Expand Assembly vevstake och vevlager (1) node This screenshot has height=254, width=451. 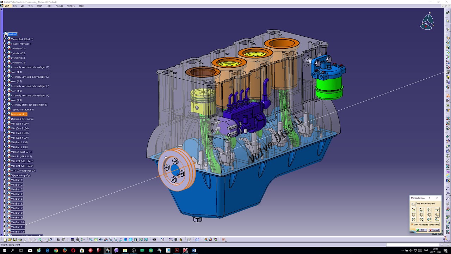tap(5, 67)
